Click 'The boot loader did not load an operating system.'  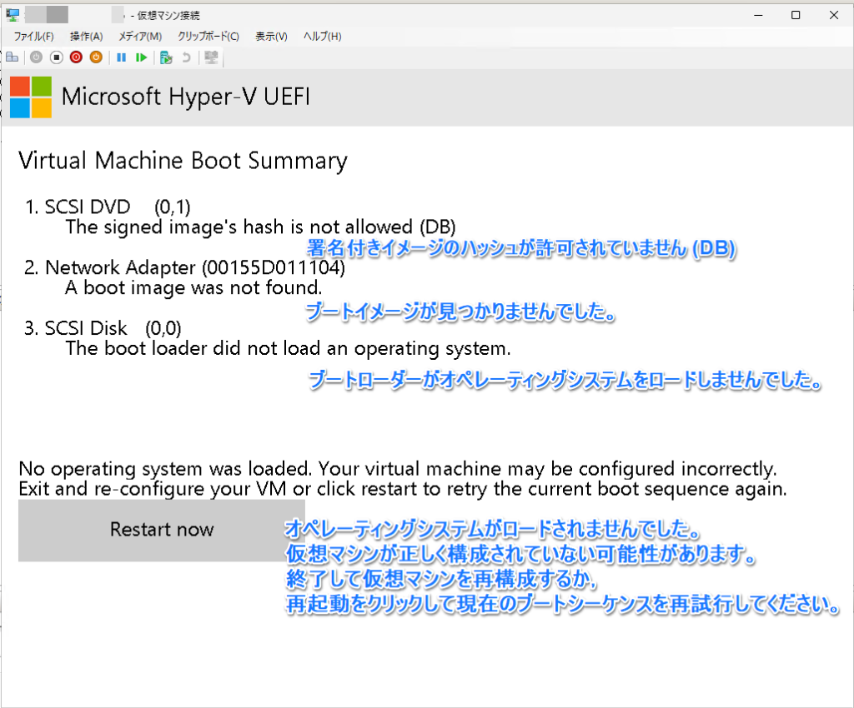point(288,348)
